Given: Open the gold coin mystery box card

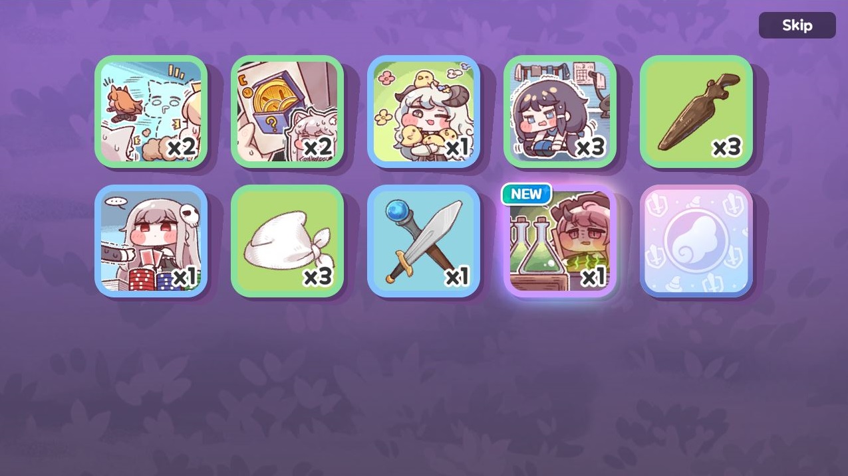Looking at the screenshot, I should [x=287, y=112].
